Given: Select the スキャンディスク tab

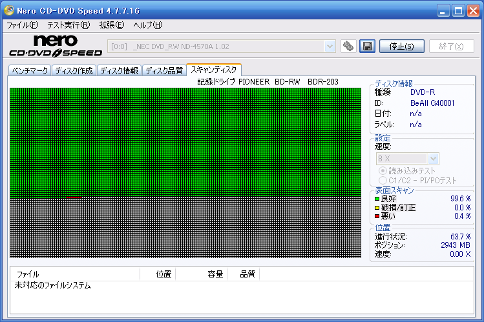Looking at the screenshot, I should [x=214, y=70].
